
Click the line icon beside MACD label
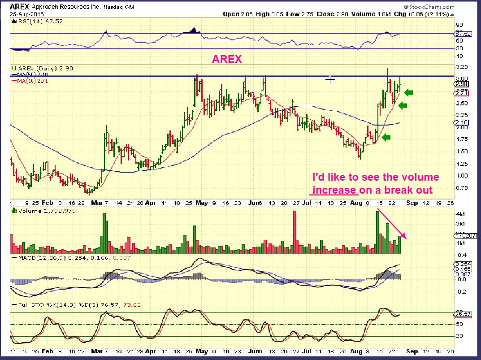(14, 258)
